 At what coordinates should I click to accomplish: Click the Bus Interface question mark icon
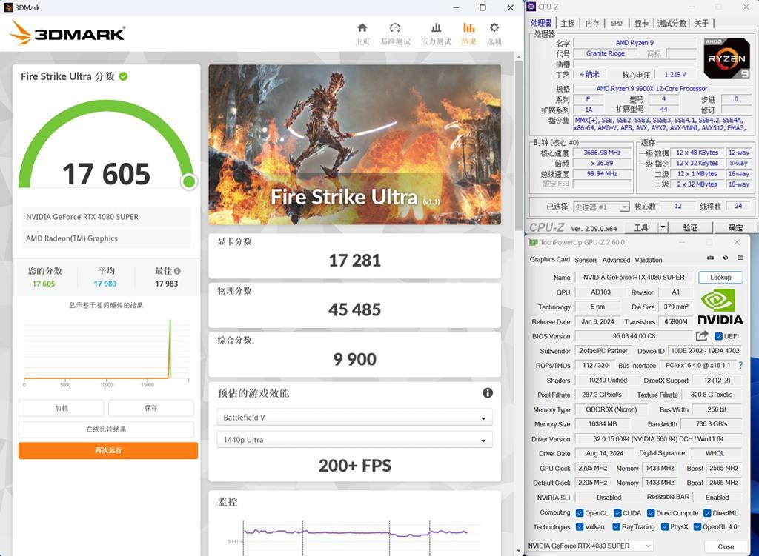(x=740, y=365)
